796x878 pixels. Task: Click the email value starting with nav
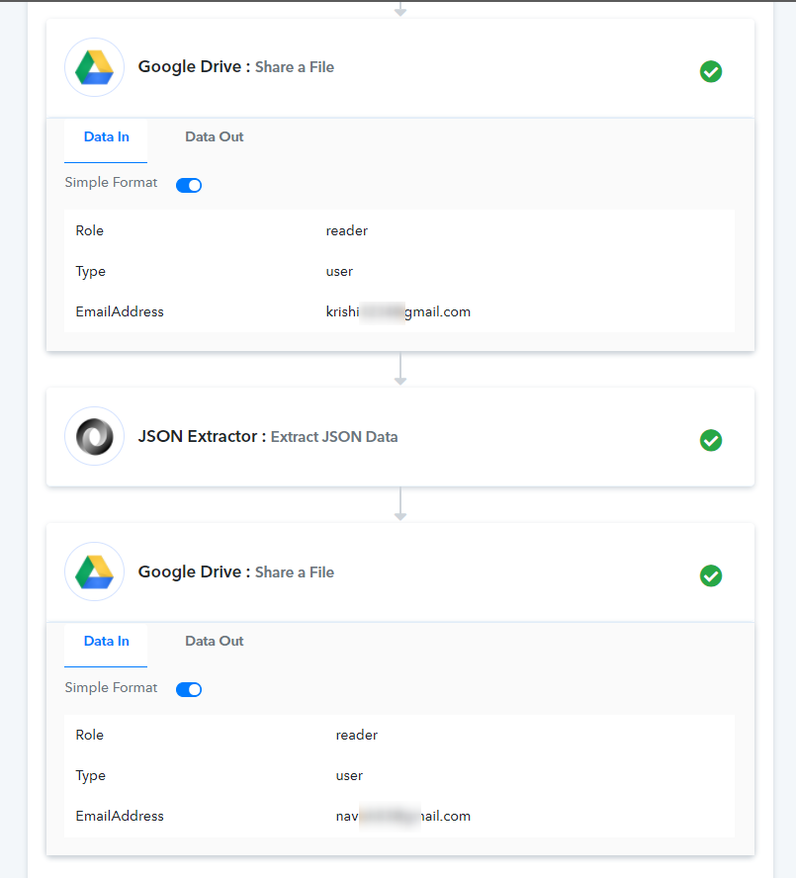pyautogui.click(x=402, y=817)
